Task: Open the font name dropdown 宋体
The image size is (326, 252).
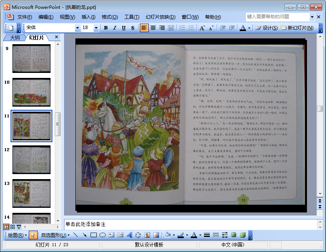Action: pyautogui.click(x=77, y=28)
